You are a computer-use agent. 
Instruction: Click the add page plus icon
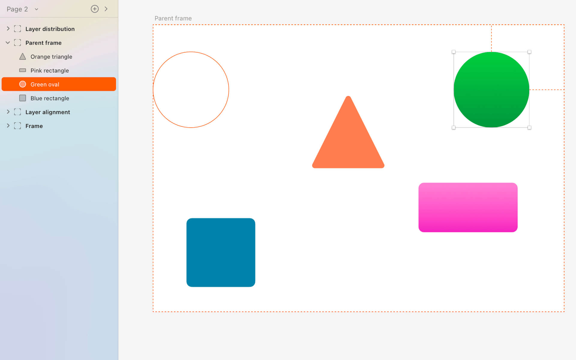coord(94,9)
